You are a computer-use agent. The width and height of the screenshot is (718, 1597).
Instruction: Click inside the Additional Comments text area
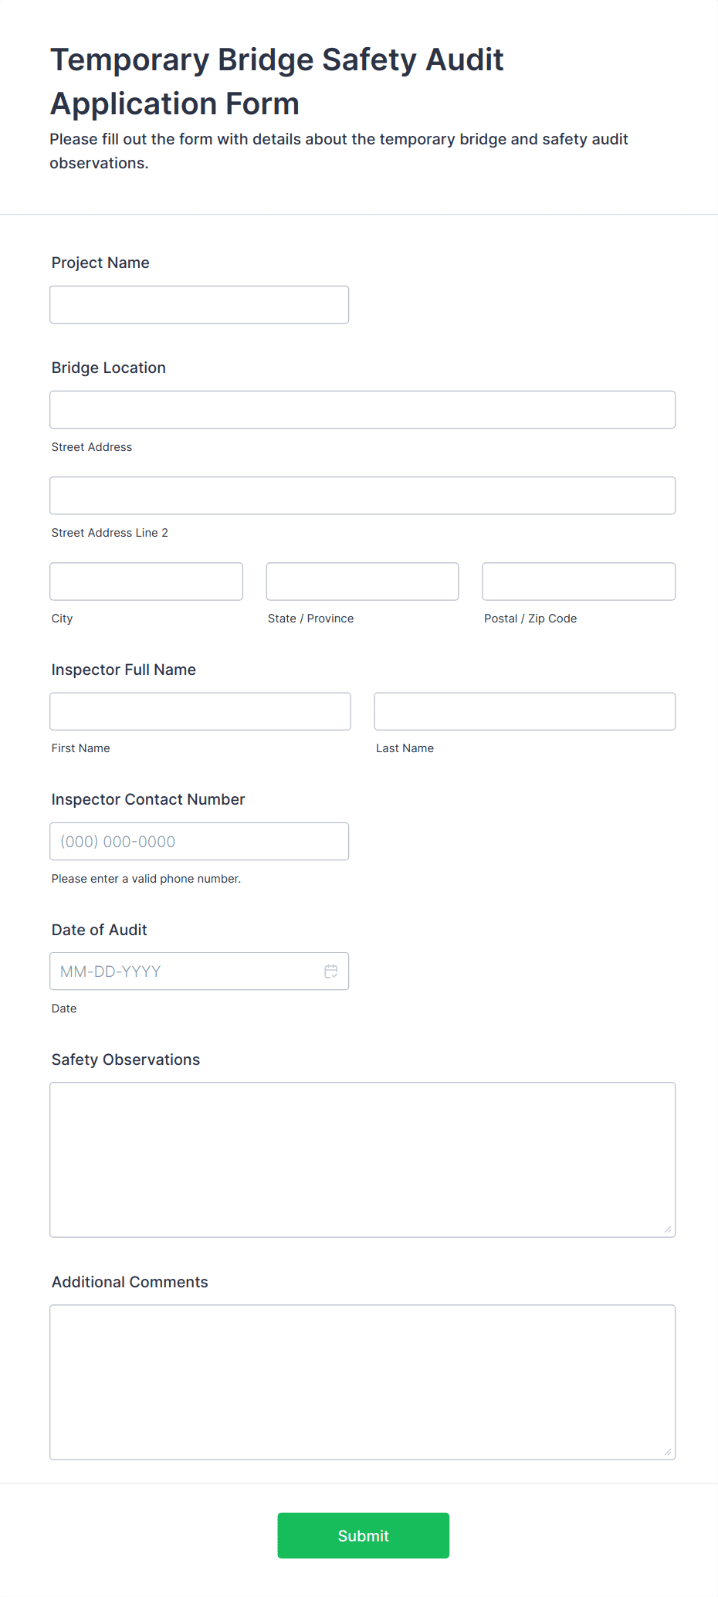[363, 1382]
